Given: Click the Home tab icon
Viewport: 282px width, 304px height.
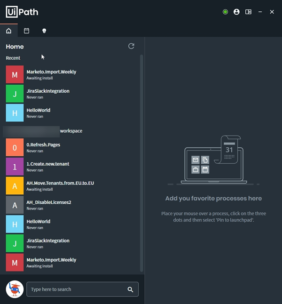Looking at the screenshot, I should tap(8, 31).
